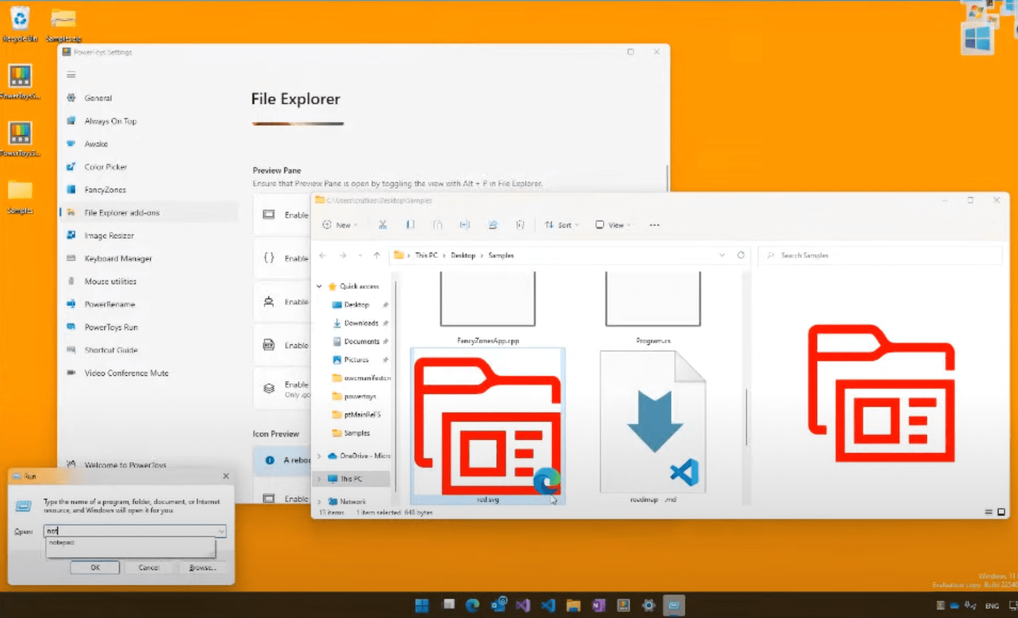Open the View dropdown in File Explorer
1018x618 pixels.
(x=613, y=225)
